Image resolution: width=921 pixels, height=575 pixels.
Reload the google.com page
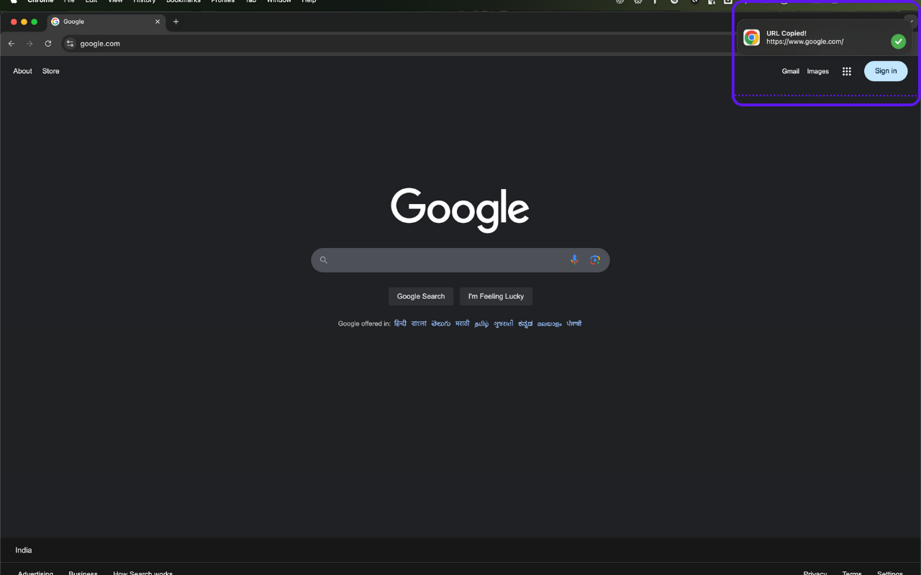tap(48, 44)
